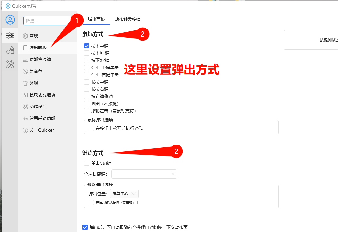338x232 pixels.
Task: Open the tools wrench sidebar icon
Action: (10, 64)
